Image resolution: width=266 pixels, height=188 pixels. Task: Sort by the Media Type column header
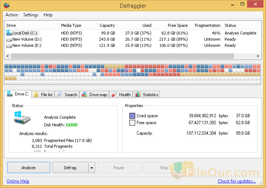(x=73, y=25)
